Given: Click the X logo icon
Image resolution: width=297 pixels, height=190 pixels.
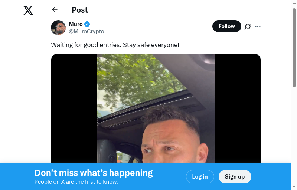Looking at the screenshot, I should 28,10.
